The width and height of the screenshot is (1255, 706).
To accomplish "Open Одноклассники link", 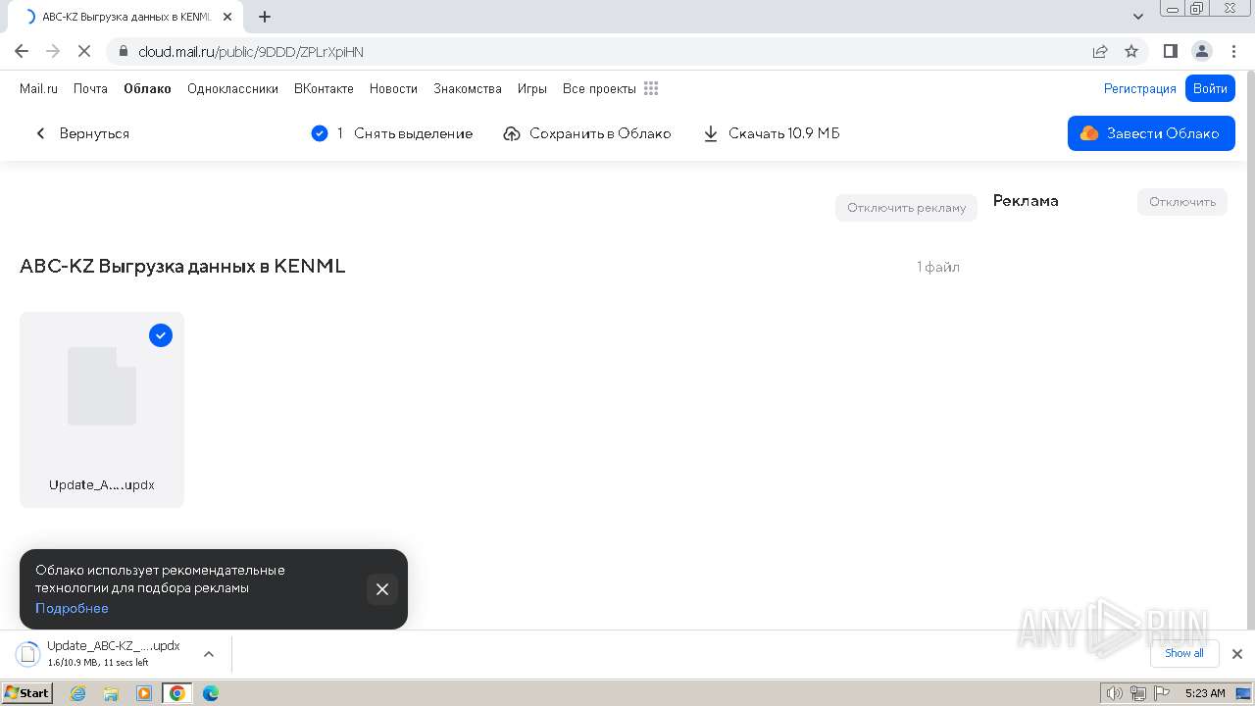I will coord(232,88).
